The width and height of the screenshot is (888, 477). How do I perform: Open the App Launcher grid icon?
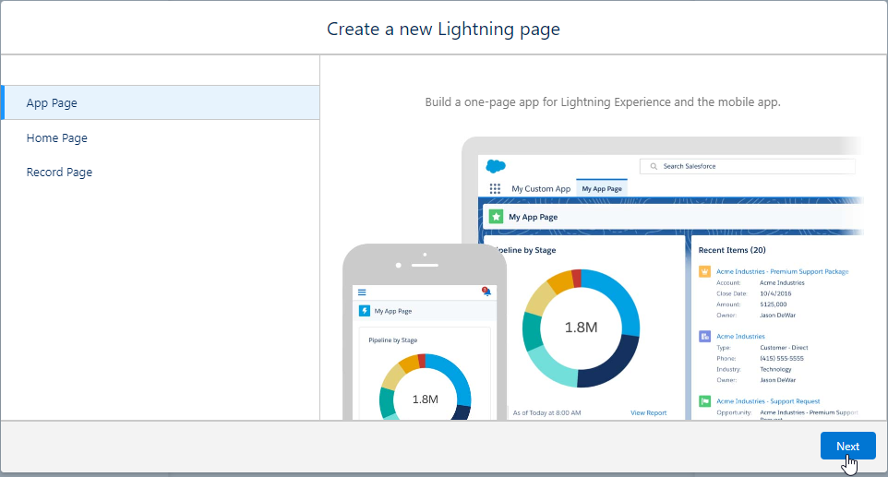[495, 188]
